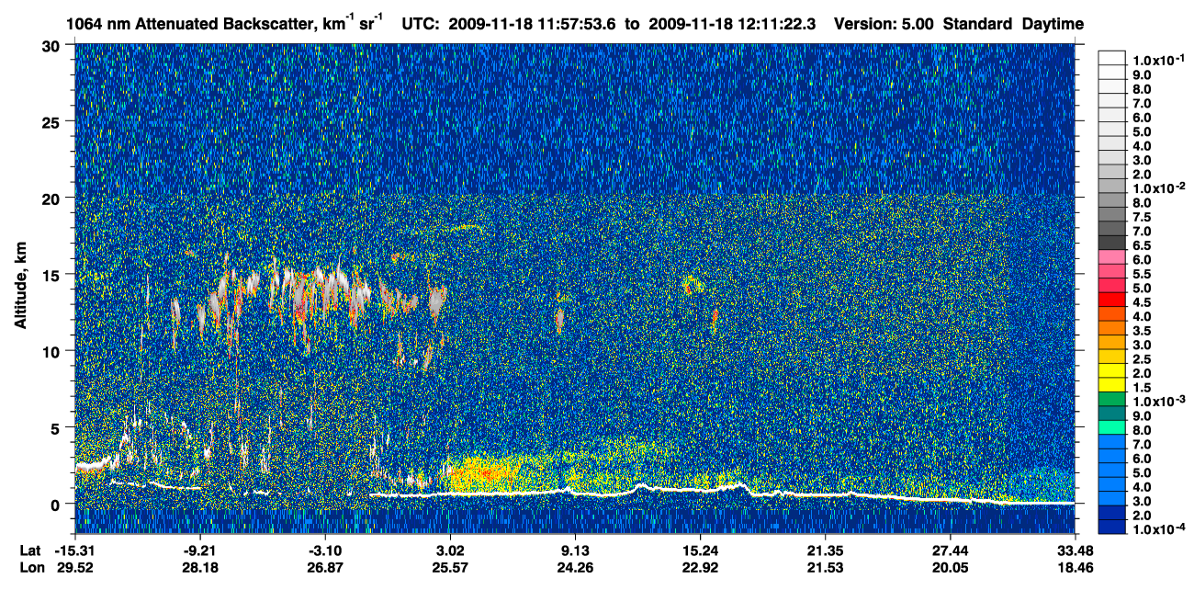Click the colorbar label '5.5'

[1143, 273]
